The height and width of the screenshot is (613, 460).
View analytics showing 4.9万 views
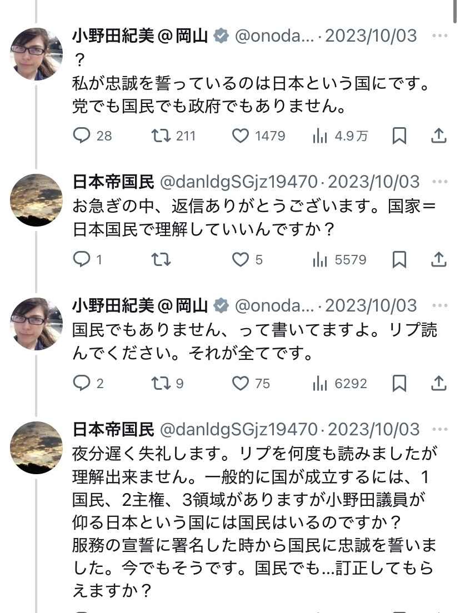(320, 135)
